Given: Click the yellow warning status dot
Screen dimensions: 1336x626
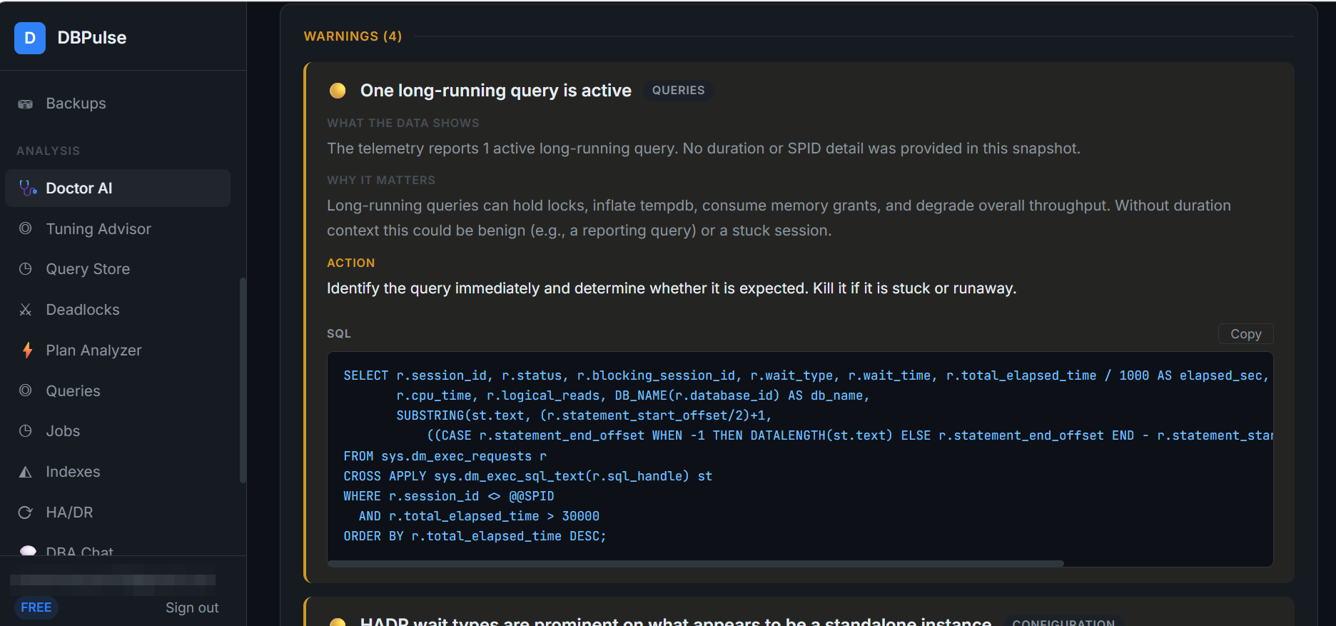Looking at the screenshot, I should click(338, 91).
